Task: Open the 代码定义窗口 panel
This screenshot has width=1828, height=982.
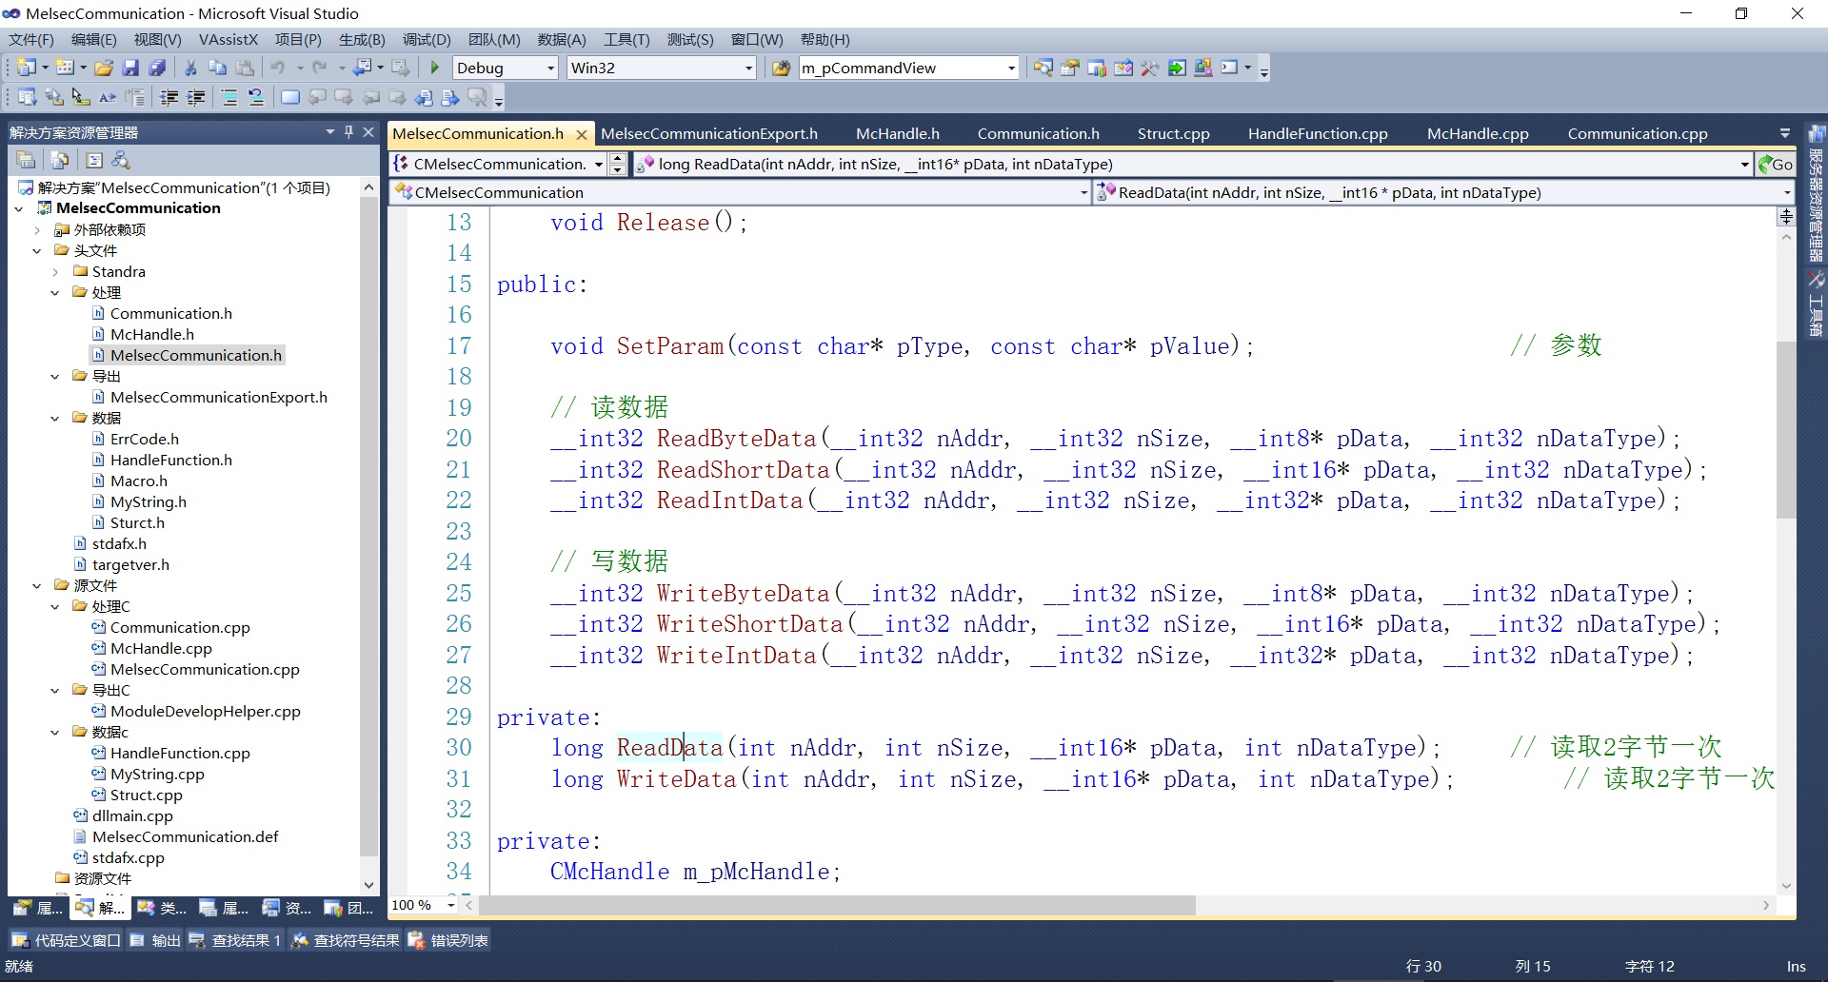Action: click(66, 940)
